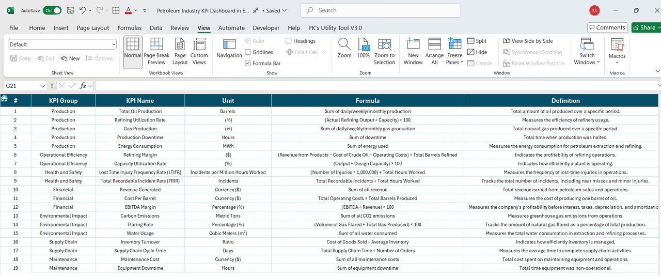
Task: Click the Share button
Action: pos(643,27)
